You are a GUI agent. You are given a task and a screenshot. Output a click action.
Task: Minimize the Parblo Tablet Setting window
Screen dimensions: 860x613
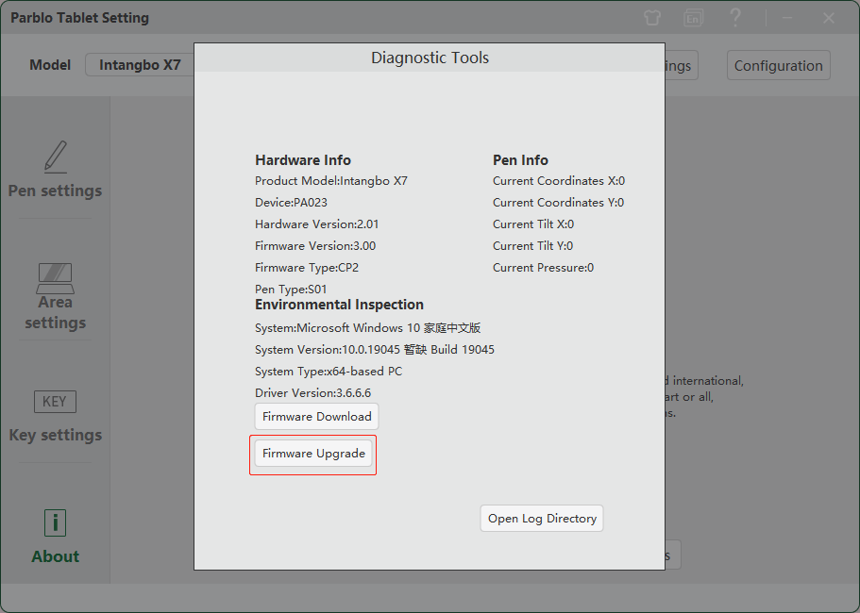pyautogui.click(x=787, y=18)
